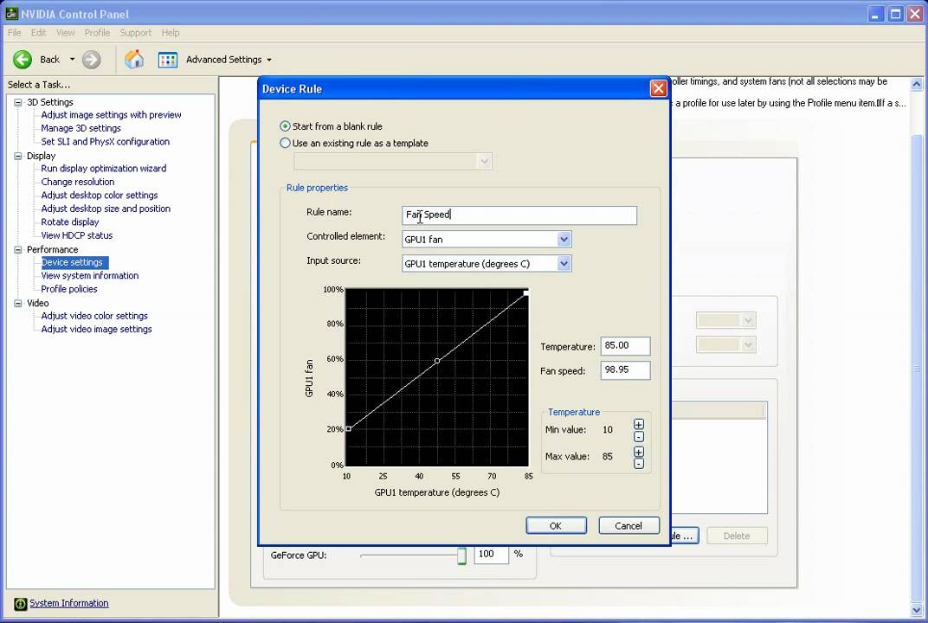Increase Temperature Max value with plus
This screenshot has width=928, height=623.
pos(639,452)
